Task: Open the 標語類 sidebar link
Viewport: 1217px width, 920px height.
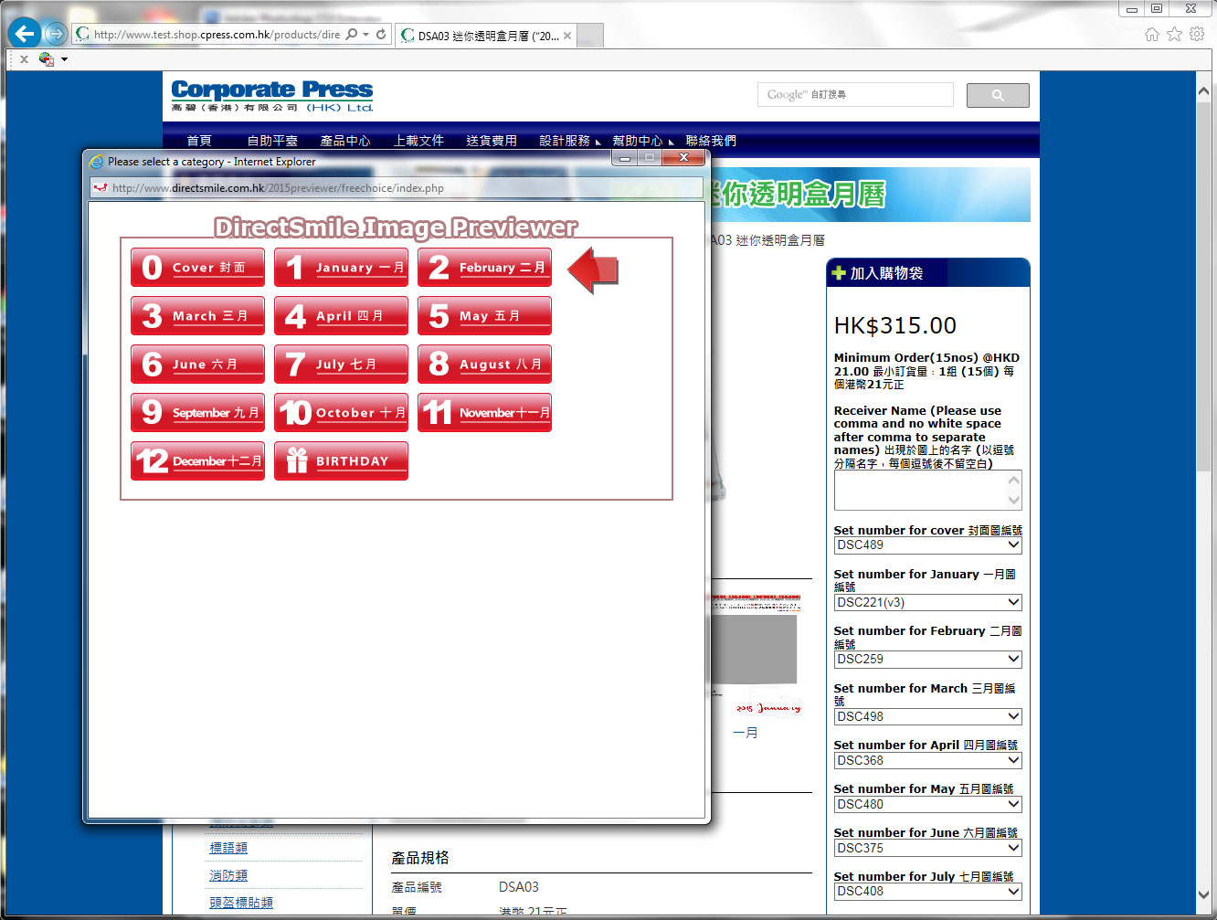Action: [228, 848]
